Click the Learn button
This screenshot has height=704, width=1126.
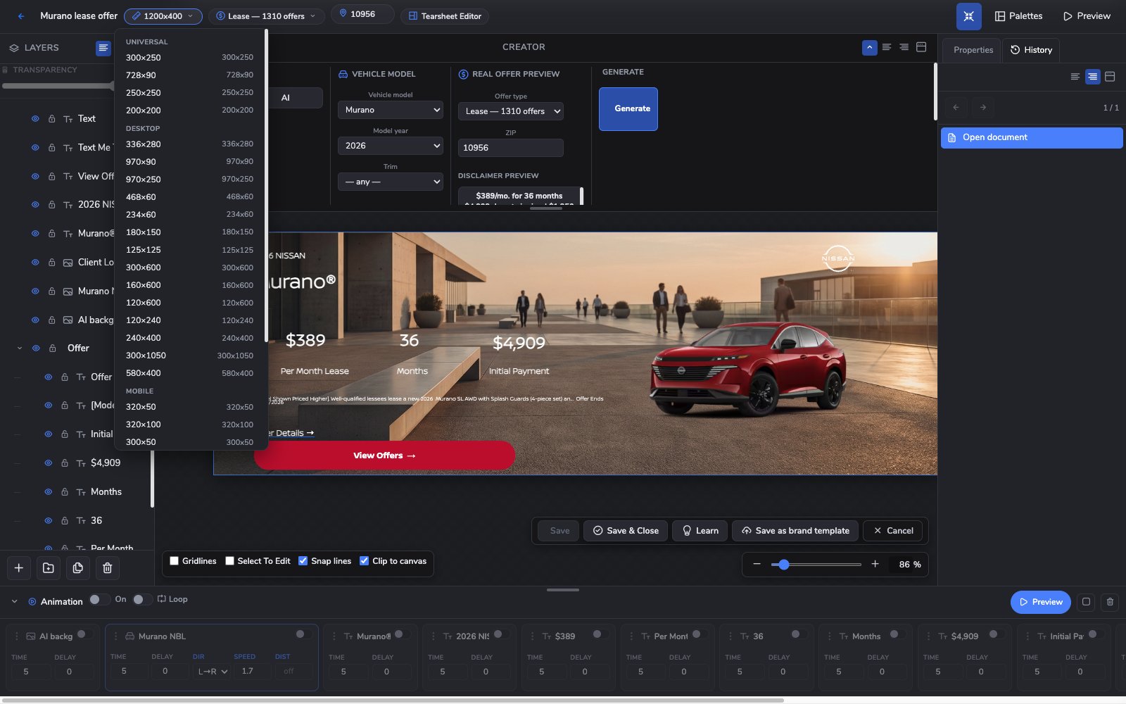point(700,531)
